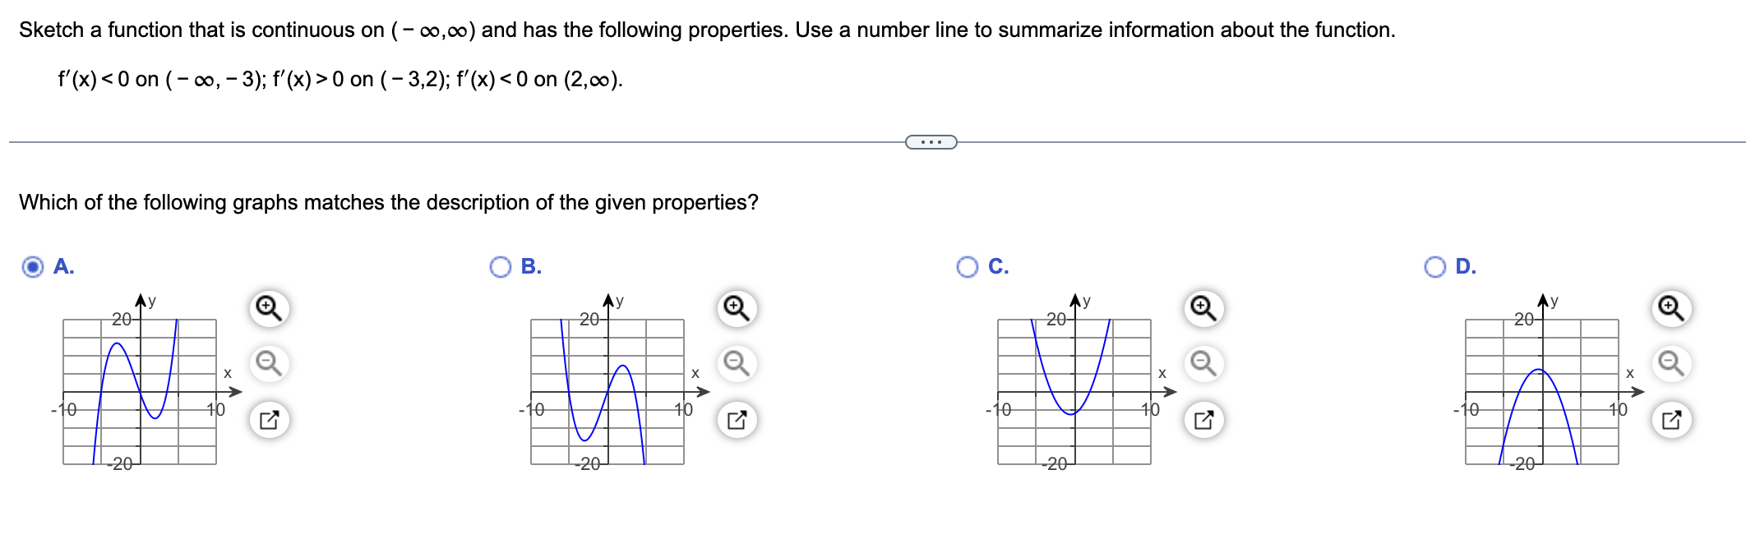This screenshot has width=1746, height=539.
Task: Expand the ellipsis question options control
Action: click(x=931, y=141)
